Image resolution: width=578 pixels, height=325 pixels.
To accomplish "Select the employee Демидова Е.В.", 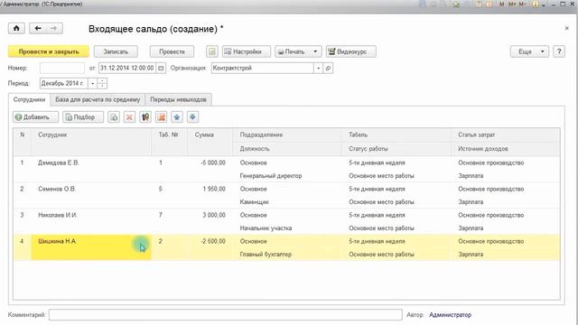I will (x=58, y=162).
